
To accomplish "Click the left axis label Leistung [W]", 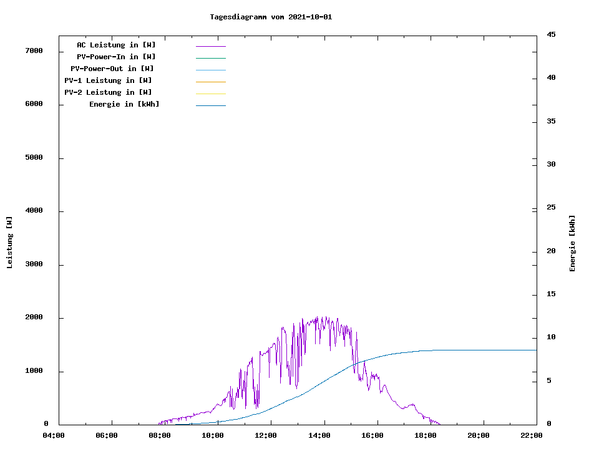I will click(9, 243).
